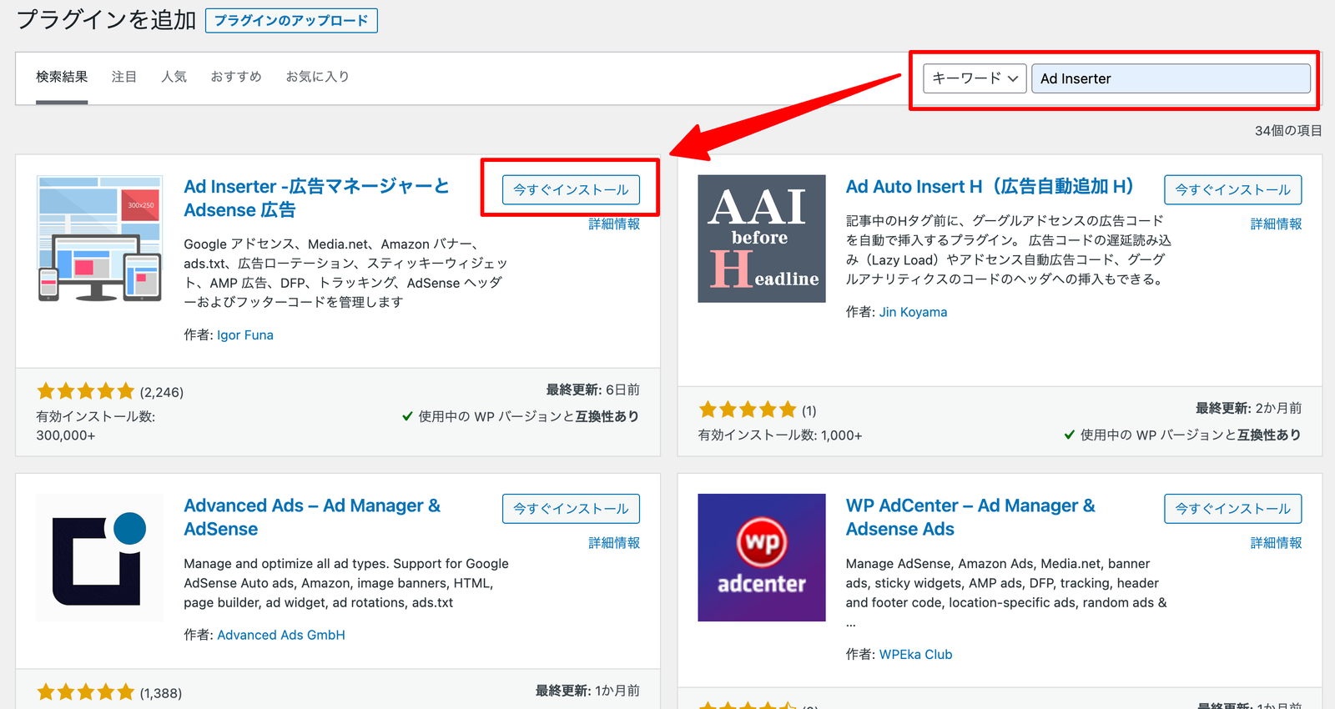Open 詳細情報 for Ad Auto Insert H

pos(1276,224)
